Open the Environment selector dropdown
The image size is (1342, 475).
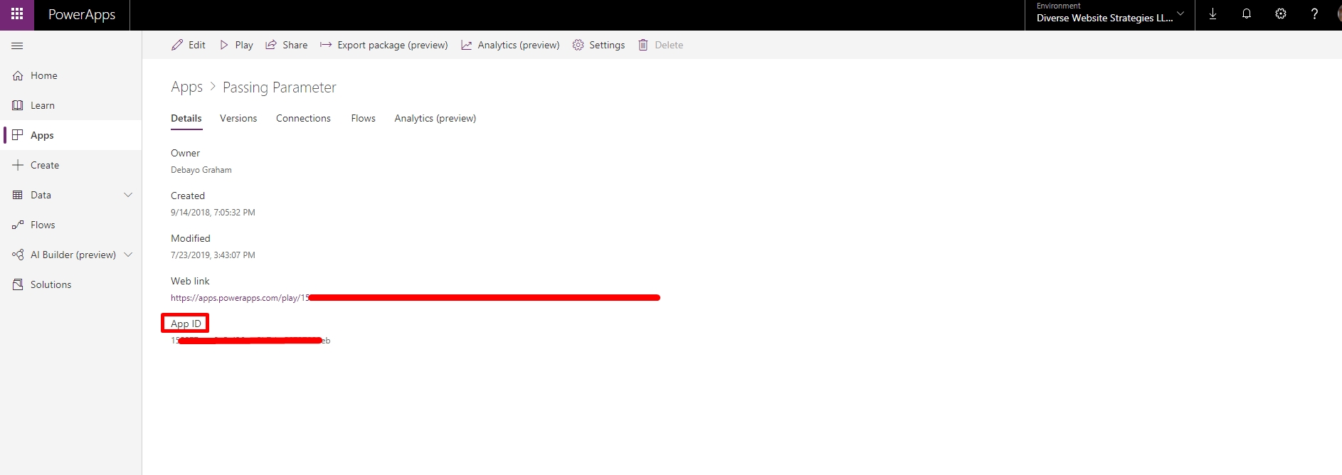pyautogui.click(x=1110, y=15)
